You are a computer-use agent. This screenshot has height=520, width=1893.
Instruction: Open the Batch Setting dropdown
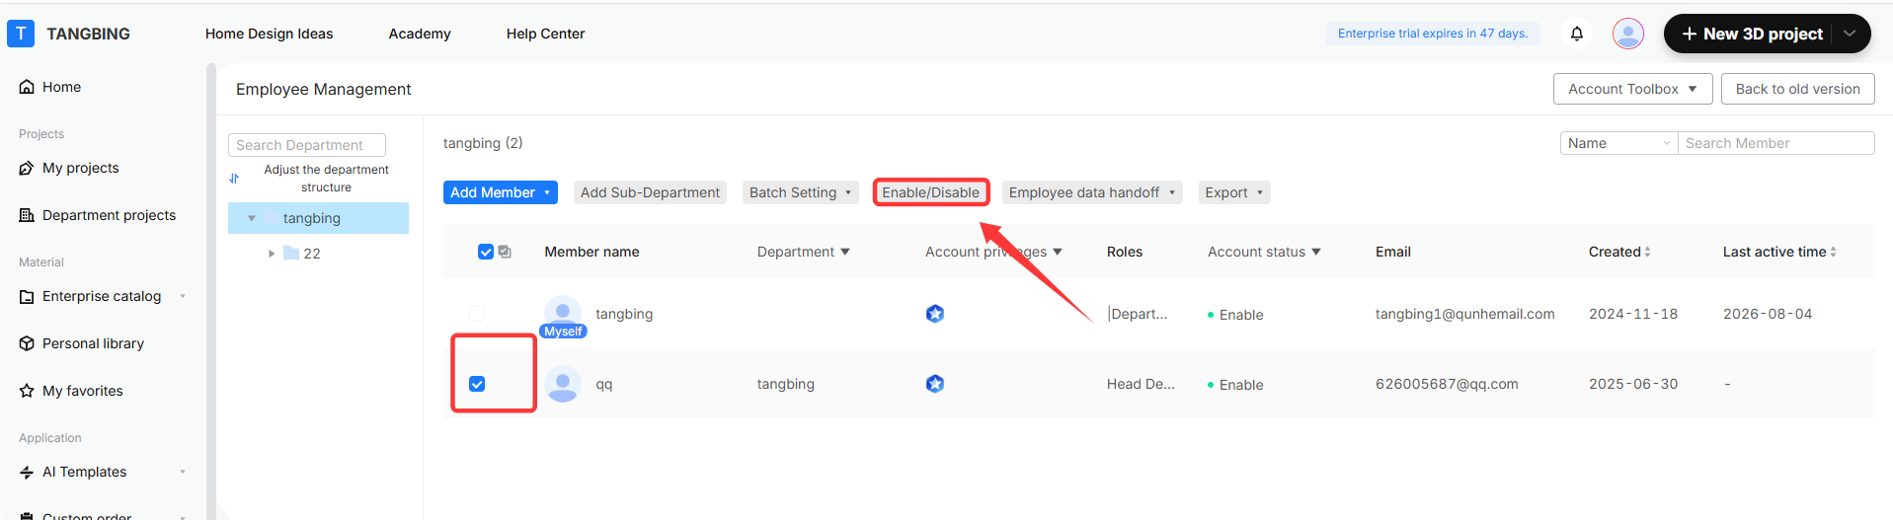[x=801, y=192]
